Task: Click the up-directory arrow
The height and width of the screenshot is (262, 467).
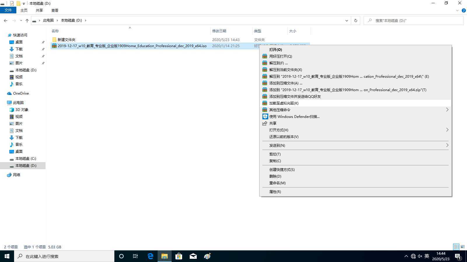Action: click(x=27, y=20)
